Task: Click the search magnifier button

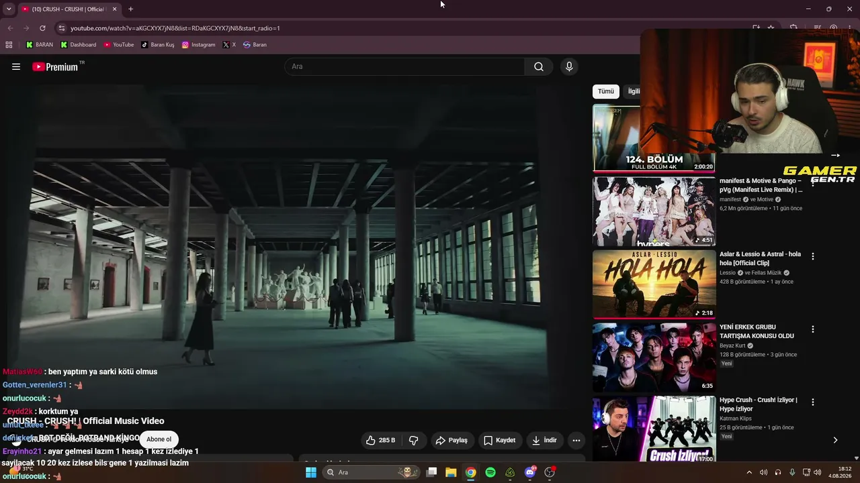Action: coord(539,66)
